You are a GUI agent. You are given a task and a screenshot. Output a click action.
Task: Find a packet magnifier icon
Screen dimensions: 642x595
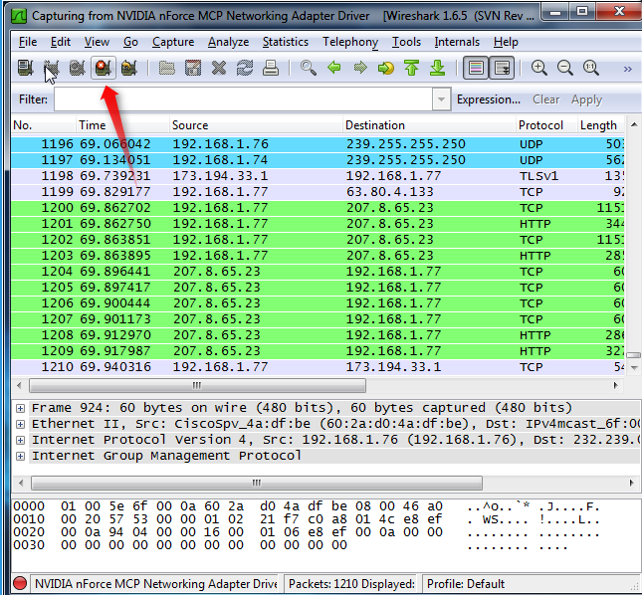click(309, 68)
